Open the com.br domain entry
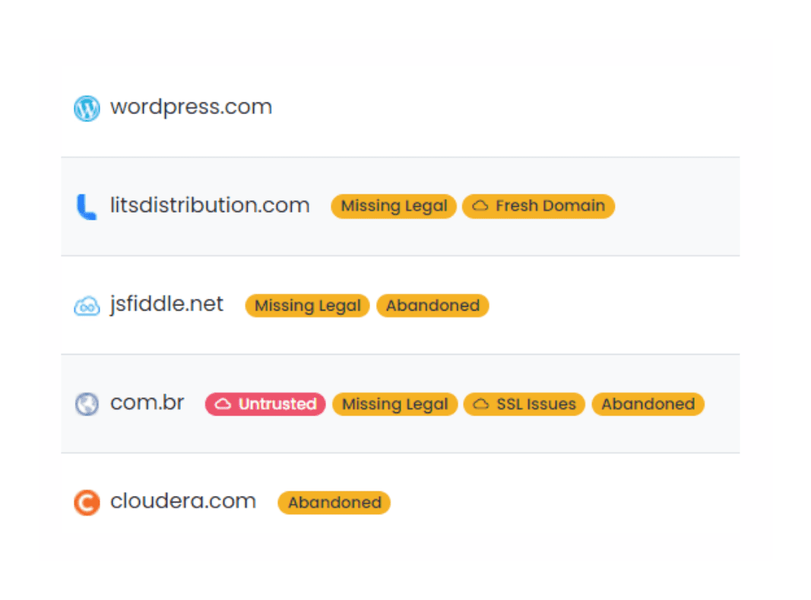Viewport: 811px width, 600px height. coord(147,403)
